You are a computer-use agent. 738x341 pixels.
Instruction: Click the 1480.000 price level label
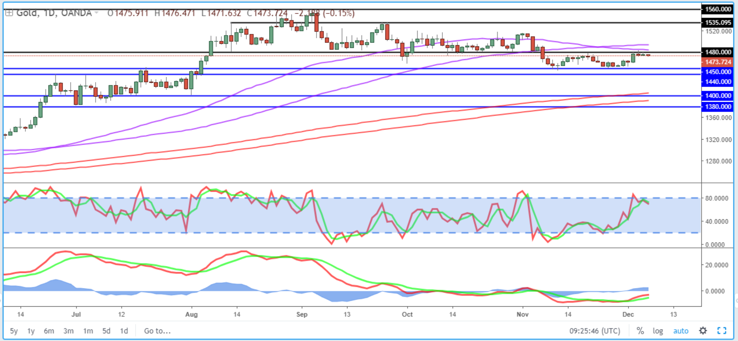click(x=718, y=52)
